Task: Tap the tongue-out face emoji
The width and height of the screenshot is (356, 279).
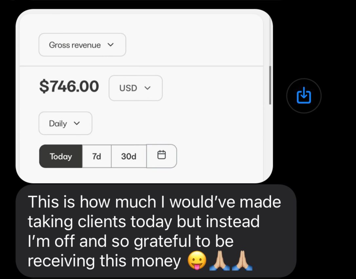Action: tap(197, 260)
